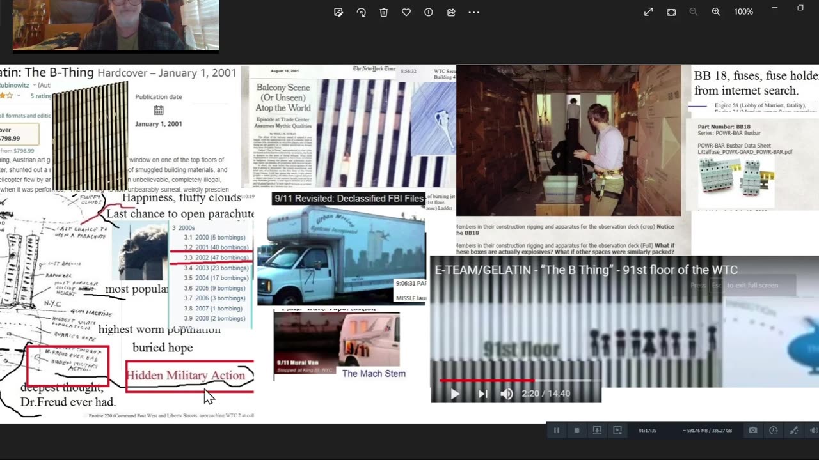The width and height of the screenshot is (819, 460).
Task: Select the 3.3 2002 (47 bombings) list entry
Action: click(x=216, y=258)
